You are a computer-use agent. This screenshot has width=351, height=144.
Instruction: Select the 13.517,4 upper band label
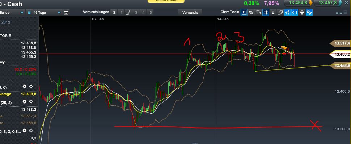point(340,43)
